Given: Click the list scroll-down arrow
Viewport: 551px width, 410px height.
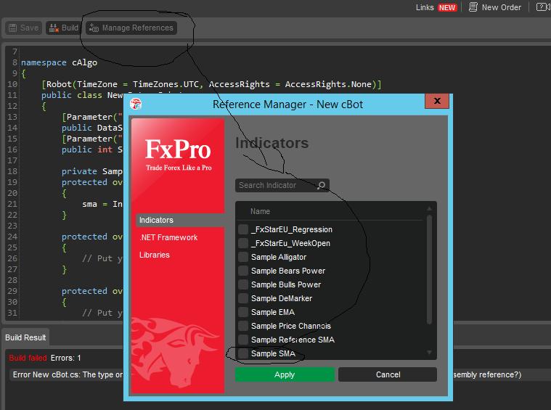Looking at the screenshot, I should (x=429, y=353).
